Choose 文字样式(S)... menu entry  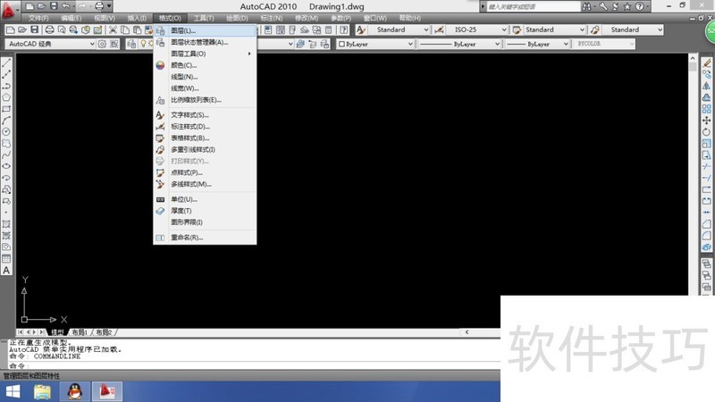click(x=206, y=115)
